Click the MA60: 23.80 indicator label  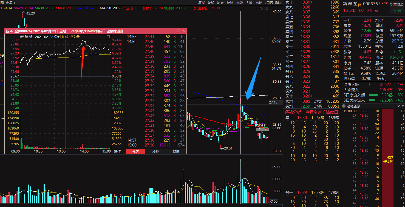[x=65, y=8]
